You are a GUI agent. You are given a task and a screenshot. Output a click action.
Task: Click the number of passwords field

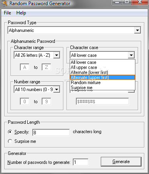point(81,162)
